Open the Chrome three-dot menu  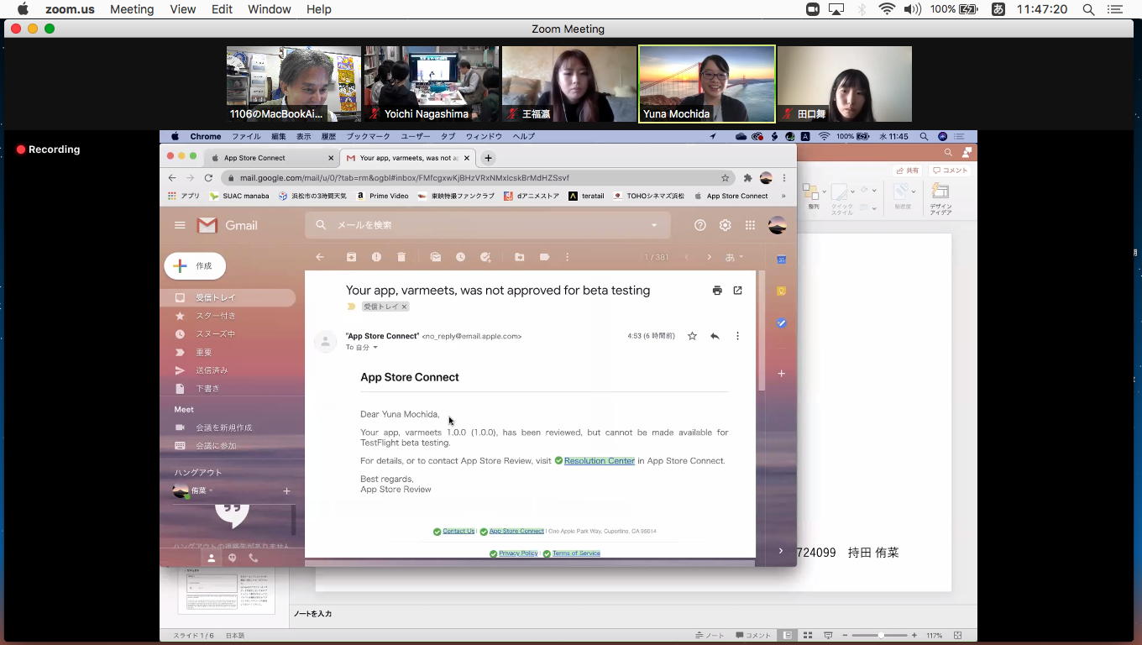[x=784, y=178]
